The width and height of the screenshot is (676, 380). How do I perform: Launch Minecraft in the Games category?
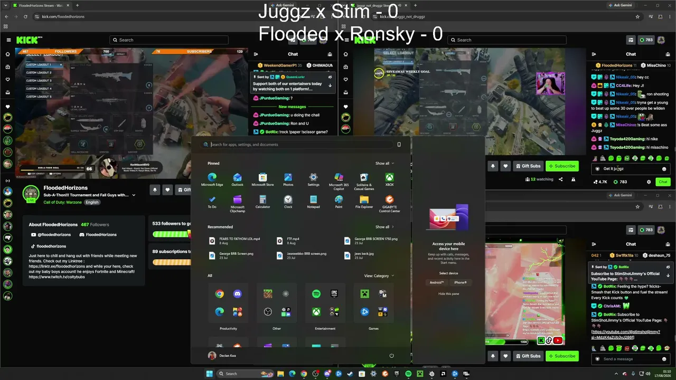click(x=364, y=294)
